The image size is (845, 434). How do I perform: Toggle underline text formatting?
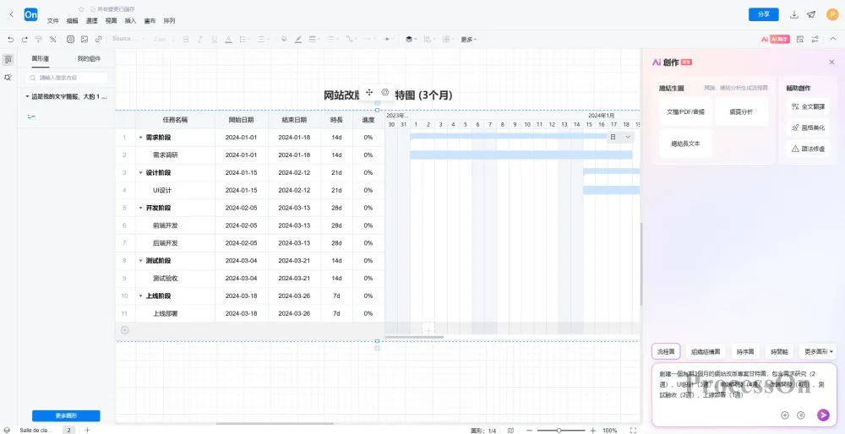[215, 39]
